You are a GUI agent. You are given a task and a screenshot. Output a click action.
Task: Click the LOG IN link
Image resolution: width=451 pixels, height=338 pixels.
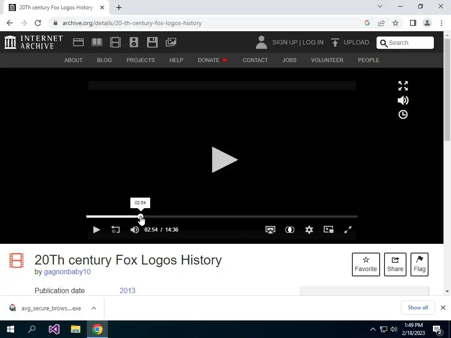(313, 42)
